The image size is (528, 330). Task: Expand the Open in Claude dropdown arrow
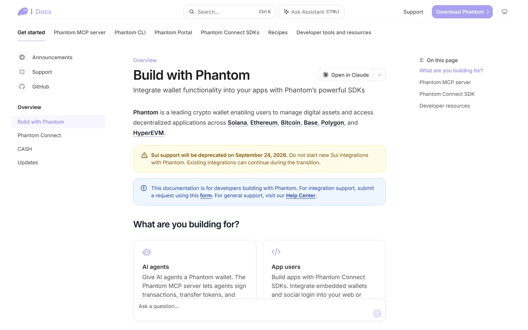click(x=379, y=75)
